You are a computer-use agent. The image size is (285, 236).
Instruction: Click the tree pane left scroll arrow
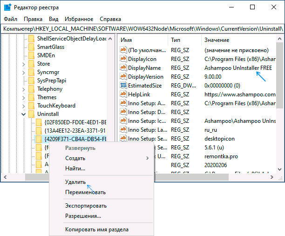(5, 177)
